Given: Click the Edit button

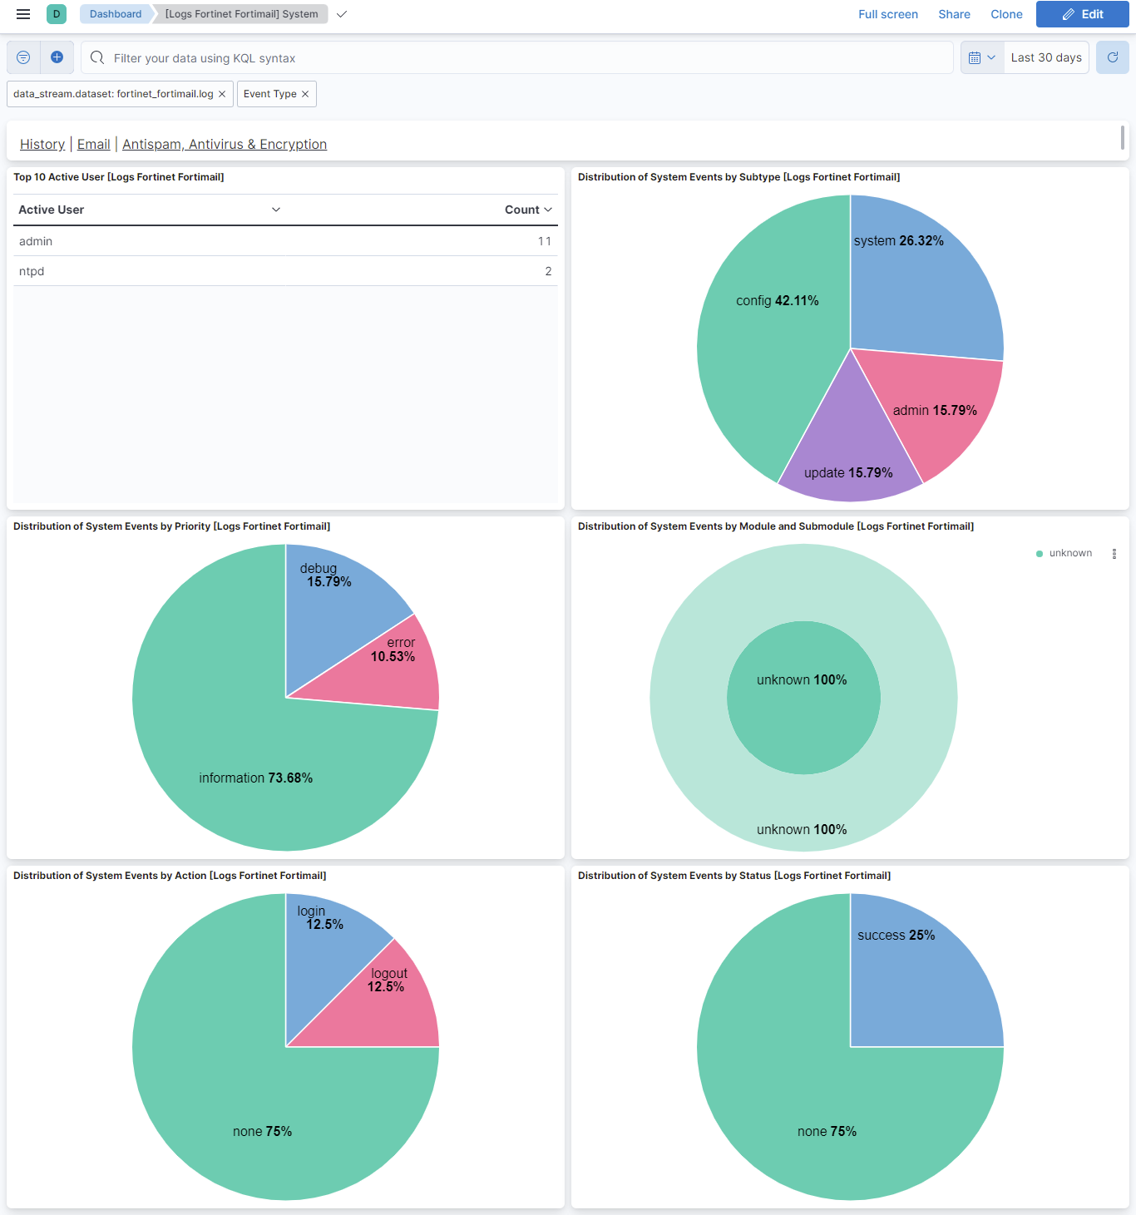Looking at the screenshot, I should (x=1082, y=14).
